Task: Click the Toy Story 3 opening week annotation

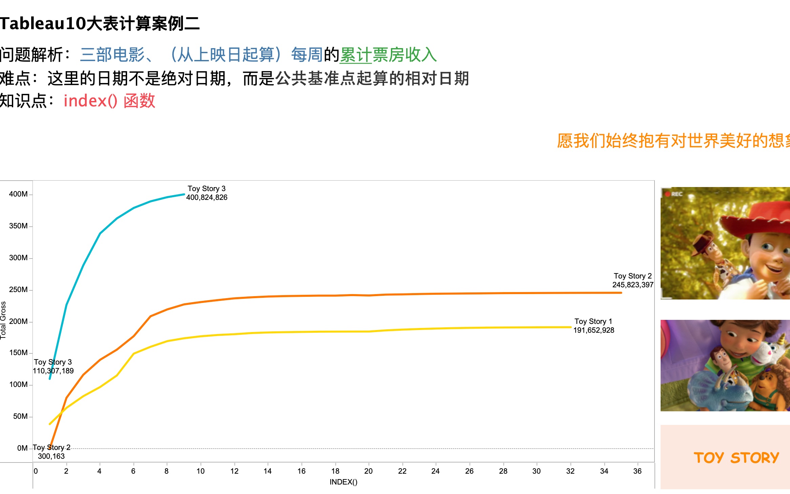Action: click(x=53, y=367)
